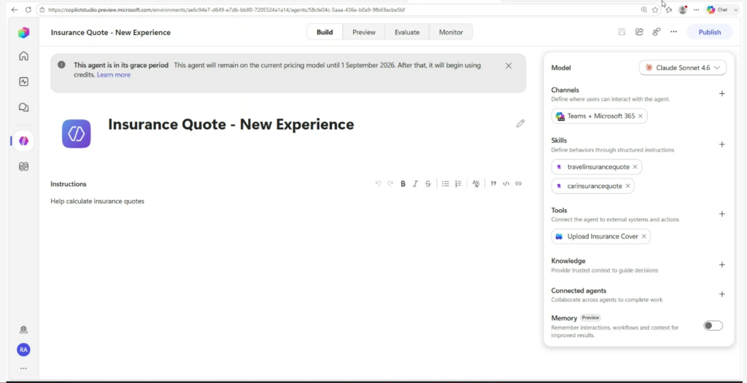
Task: Open the Learn more link
Action: [x=113, y=75]
